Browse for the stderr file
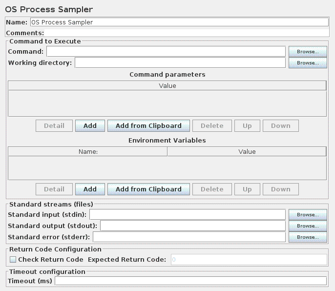 point(308,237)
